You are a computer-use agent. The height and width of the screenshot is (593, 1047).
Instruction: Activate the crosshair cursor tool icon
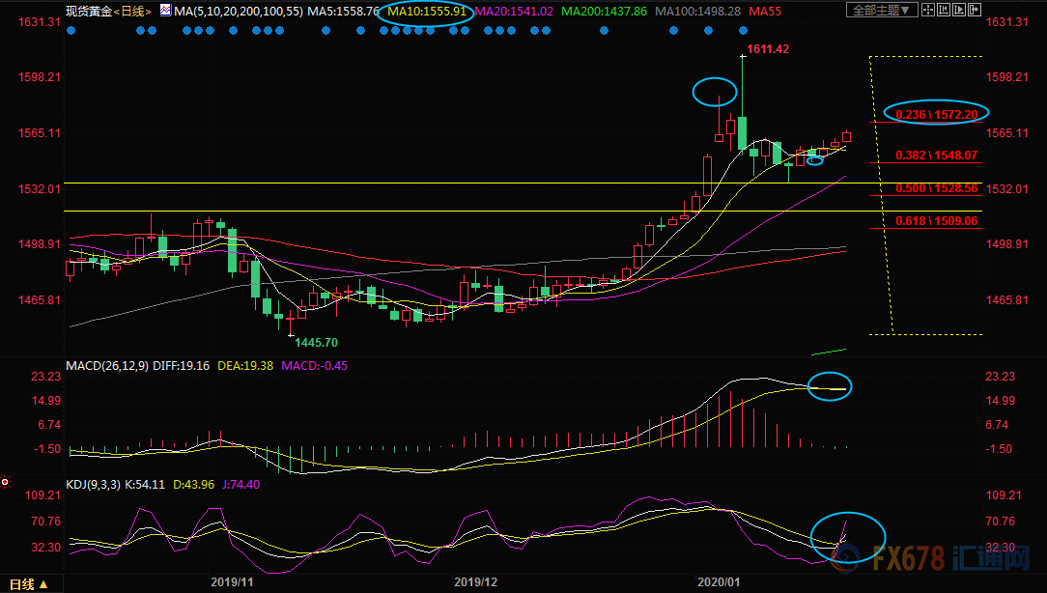[x=928, y=10]
